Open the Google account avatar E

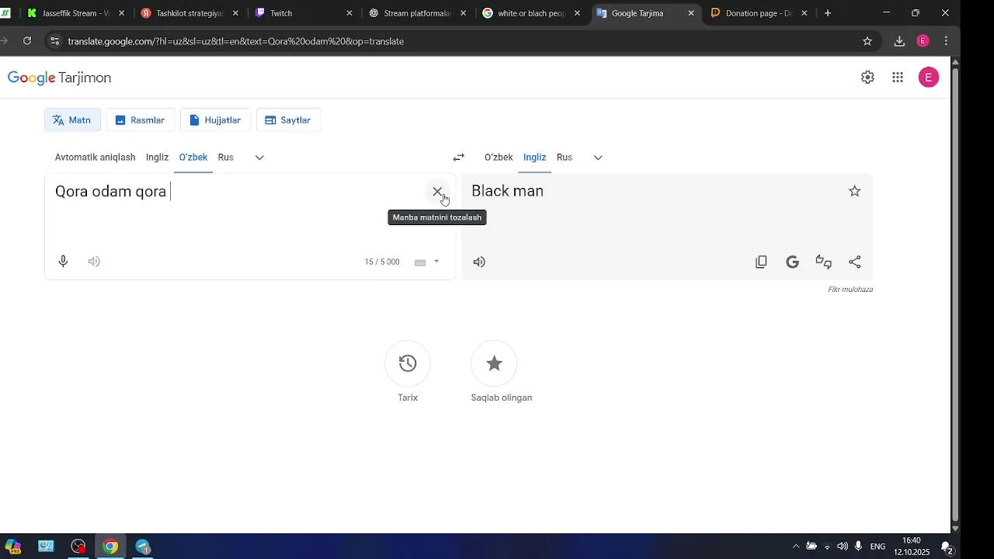click(929, 78)
